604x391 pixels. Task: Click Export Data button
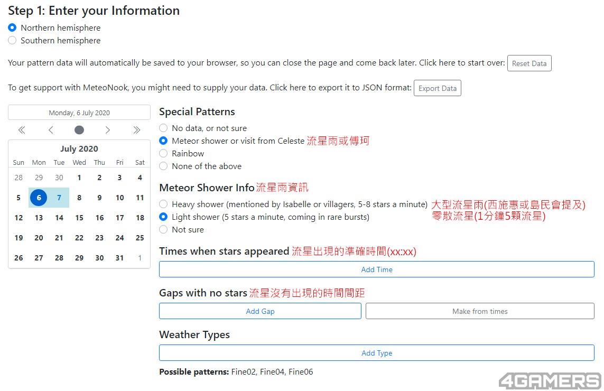[437, 88]
